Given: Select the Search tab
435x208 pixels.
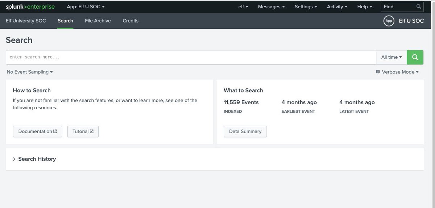Looking at the screenshot, I should tap(65, 21).
